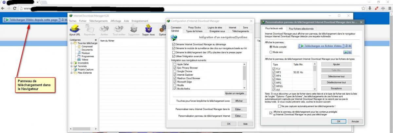The width and height of the screenshot is (393, 133).
Task: Click bookmark star icon in browser address bar
Action: (363, 8)
